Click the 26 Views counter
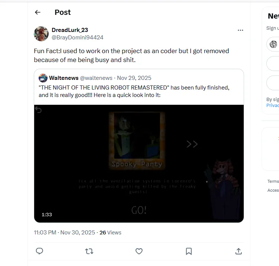 [x=110, y=233]
